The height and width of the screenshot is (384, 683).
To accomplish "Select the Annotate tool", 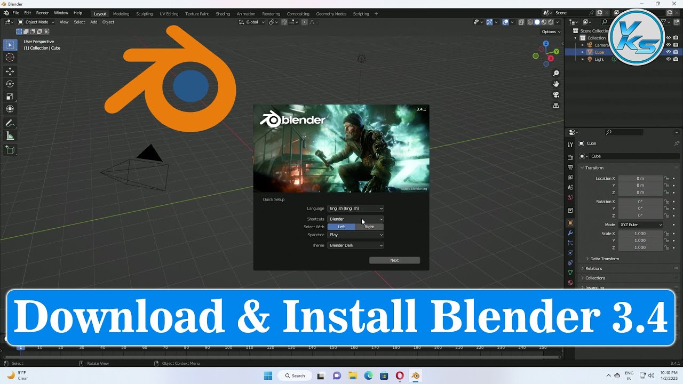I will (x=10, y=123).
